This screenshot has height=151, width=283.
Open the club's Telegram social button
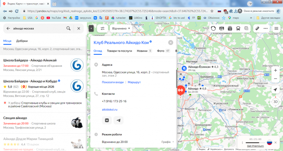(118, 120)
